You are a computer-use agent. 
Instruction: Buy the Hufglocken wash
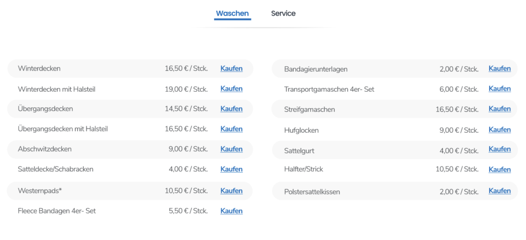(x=499, y=130)
